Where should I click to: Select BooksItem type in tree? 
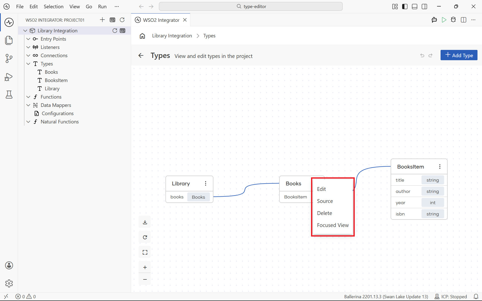pyautogui.click(x=56, y=80)
